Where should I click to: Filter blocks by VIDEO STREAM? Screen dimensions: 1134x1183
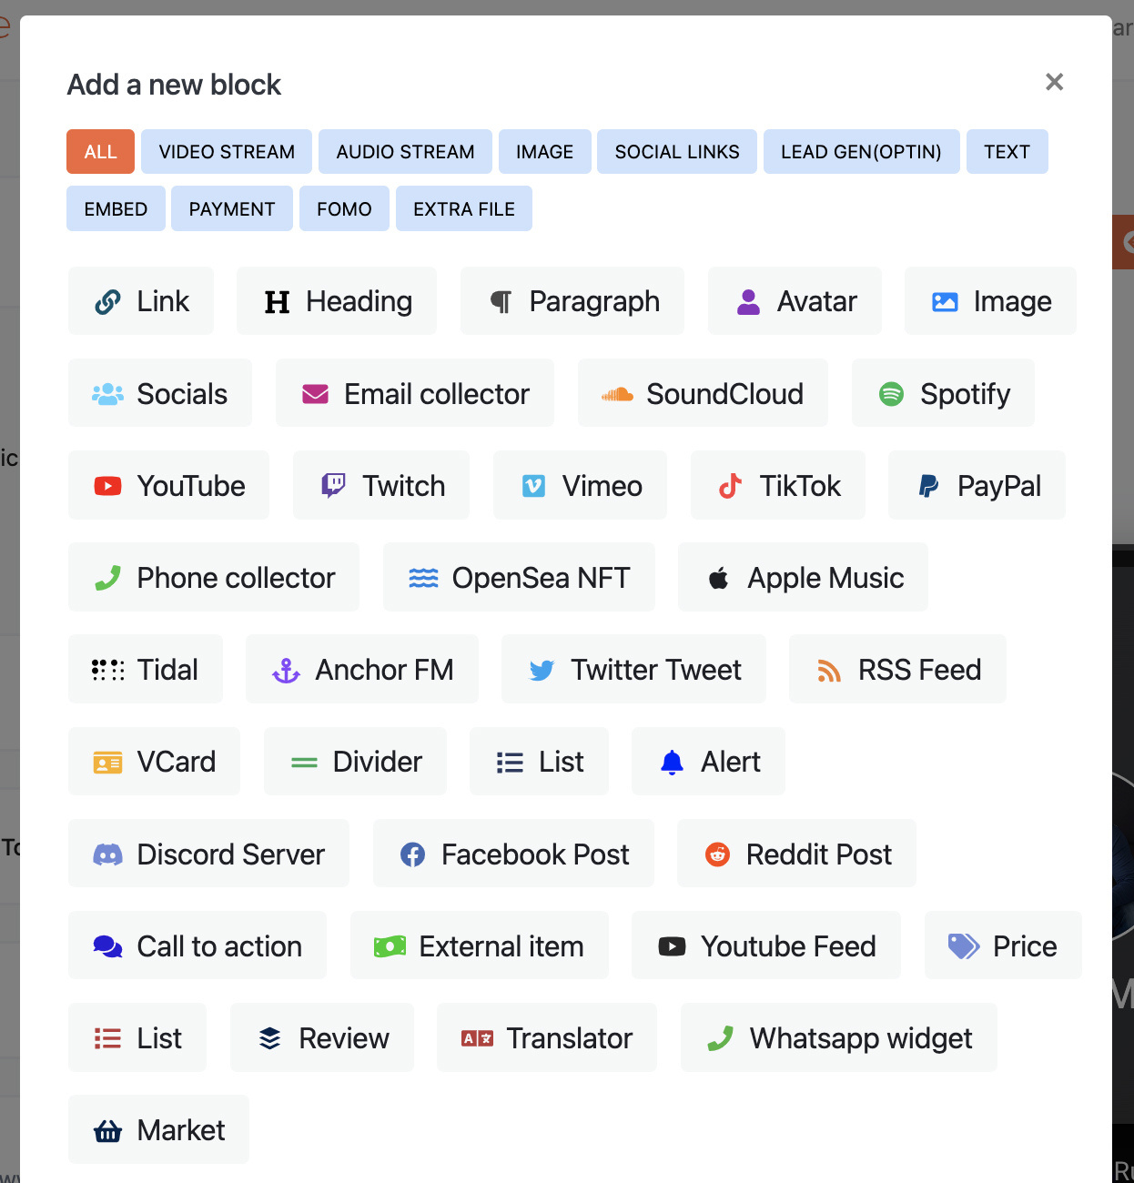point(227,151)
